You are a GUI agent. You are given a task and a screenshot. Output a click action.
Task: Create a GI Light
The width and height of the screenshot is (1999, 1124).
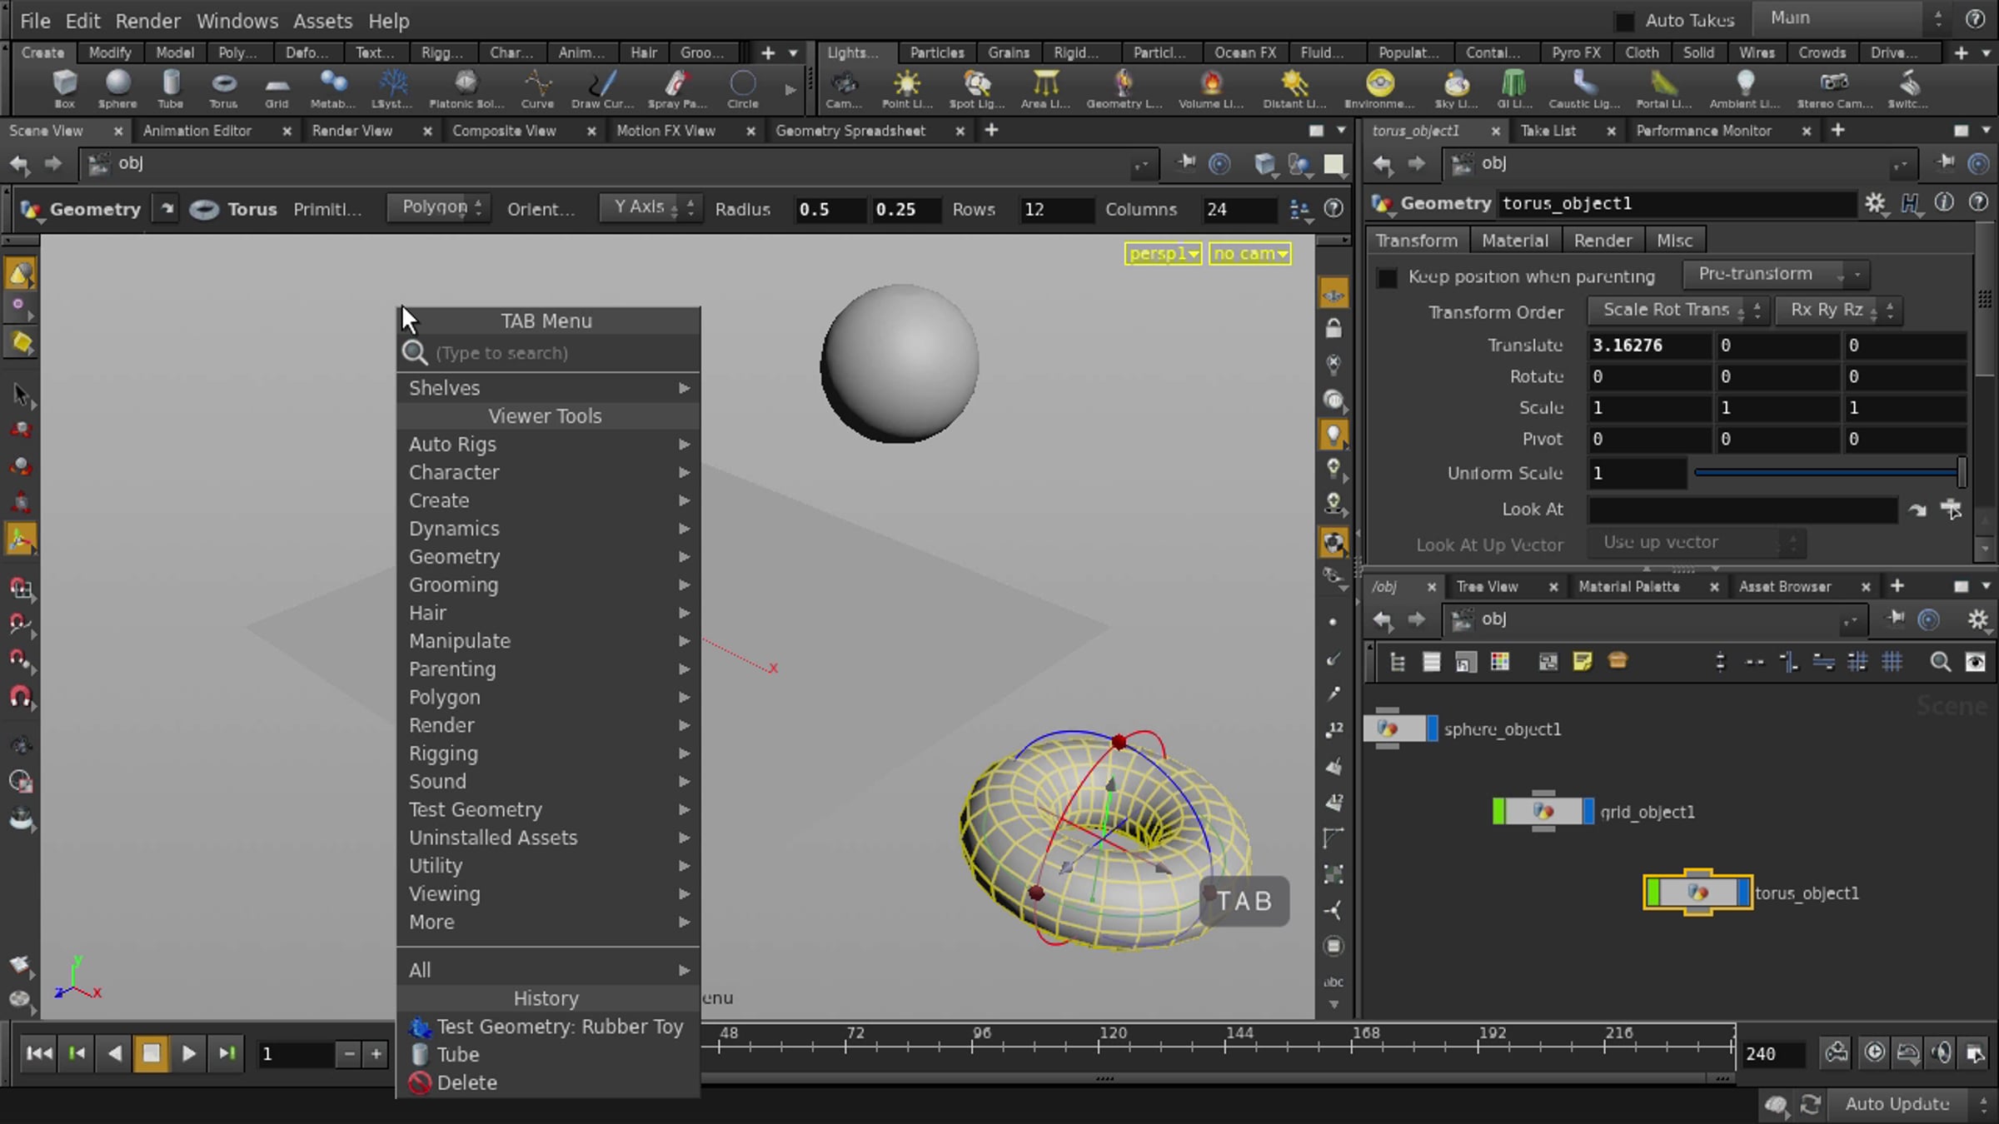(1514, 89)
